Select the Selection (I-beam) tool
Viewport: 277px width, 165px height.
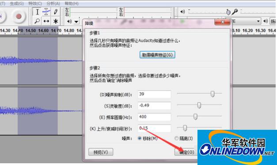(x=37, y=12)
